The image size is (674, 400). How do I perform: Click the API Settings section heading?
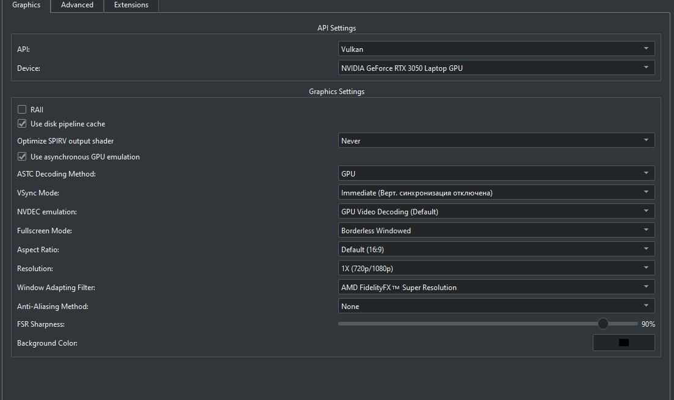(x=336, y=28)
